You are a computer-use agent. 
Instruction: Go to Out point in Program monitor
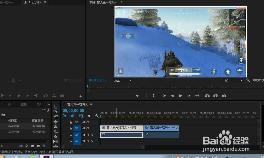click(x=197, y=96)
